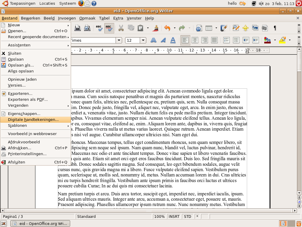This screenshot has height=227, width=302.
Task: Open Page Preview from the toolbar
Action: point(87,28)
